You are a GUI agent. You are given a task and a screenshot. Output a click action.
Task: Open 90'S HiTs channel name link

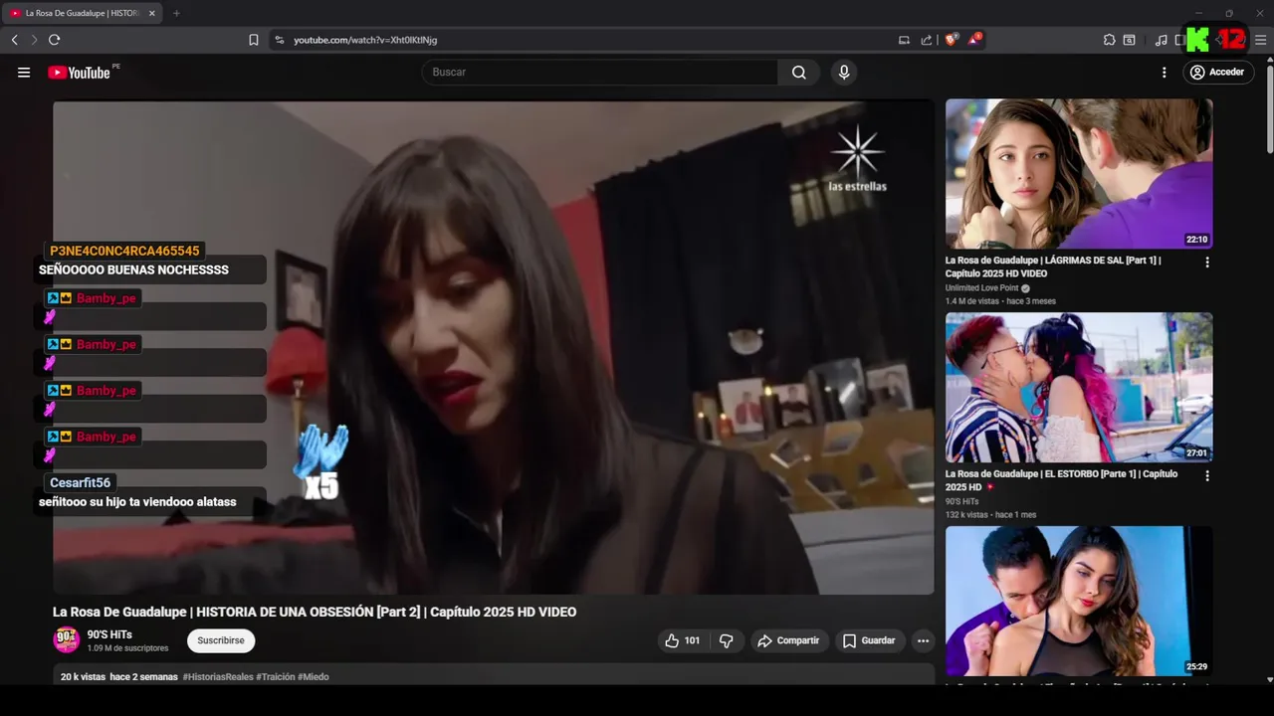click(x=109, y=634)
